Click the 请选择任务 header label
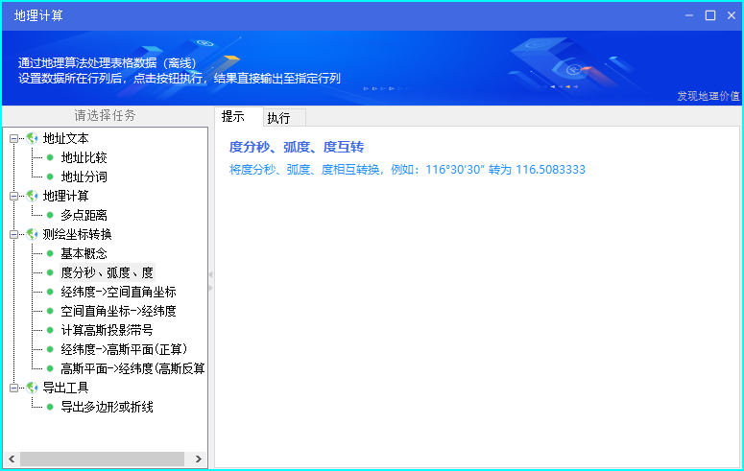Image resolution: width=744 pixels, height=471 pixels. pyautogui.click(x=105, y=115)
